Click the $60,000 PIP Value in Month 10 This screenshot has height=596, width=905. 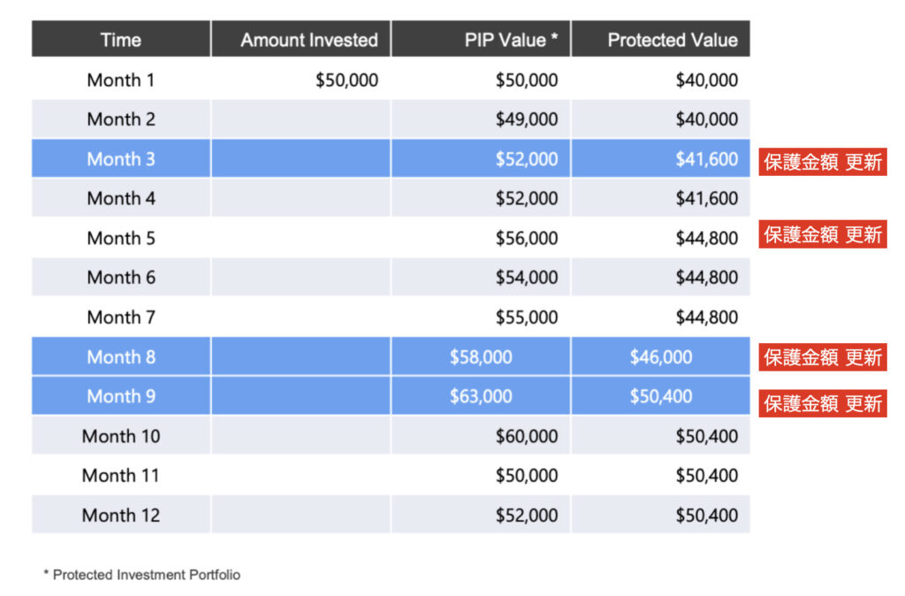point(526,436)
